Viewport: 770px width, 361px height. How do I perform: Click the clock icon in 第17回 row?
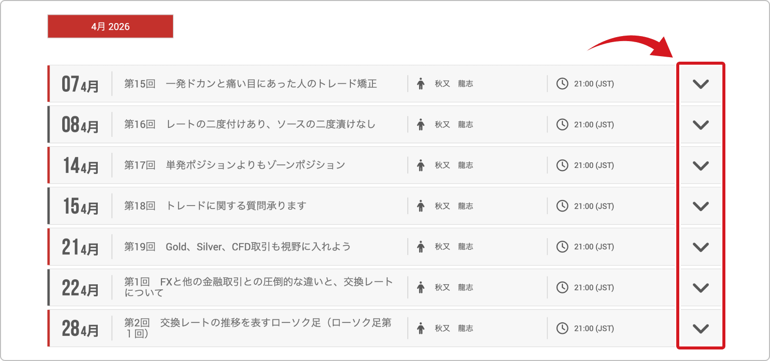[x=562, y=165]
